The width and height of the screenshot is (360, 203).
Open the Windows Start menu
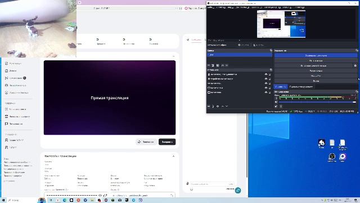coord(3,200)
